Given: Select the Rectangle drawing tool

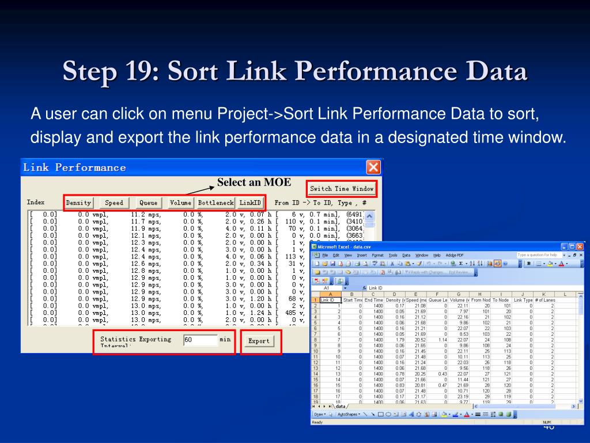Looking at the screenshot, I should 381,414.
